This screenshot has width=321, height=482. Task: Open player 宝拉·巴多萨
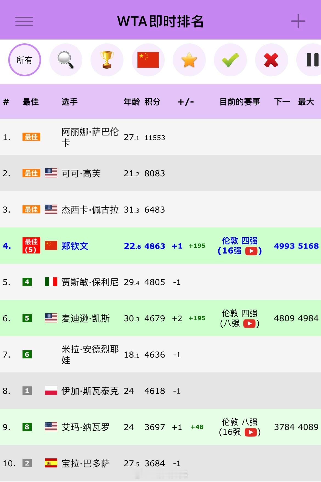click(x=86, y=463)
